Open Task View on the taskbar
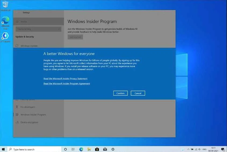The width and height of the screenshot is (227, 152). [73, 149]
